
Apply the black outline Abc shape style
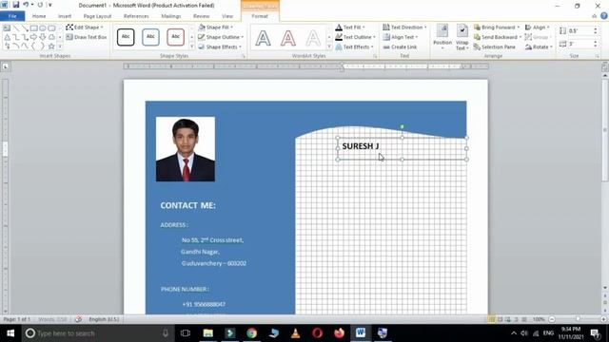126,37
